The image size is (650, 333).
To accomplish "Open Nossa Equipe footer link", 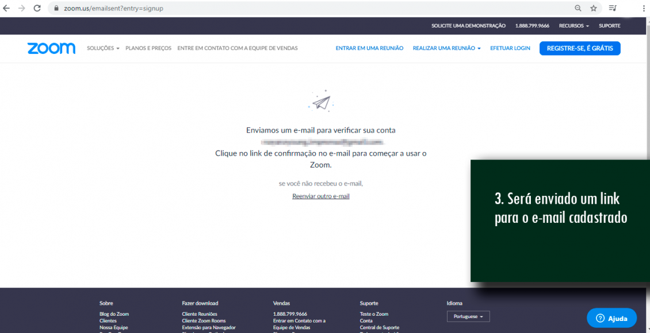I will point(113,327).
